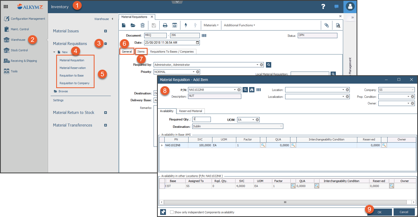Toggle Show only independent Components availability
The image size is (418, 217).
tap(172, 212)
